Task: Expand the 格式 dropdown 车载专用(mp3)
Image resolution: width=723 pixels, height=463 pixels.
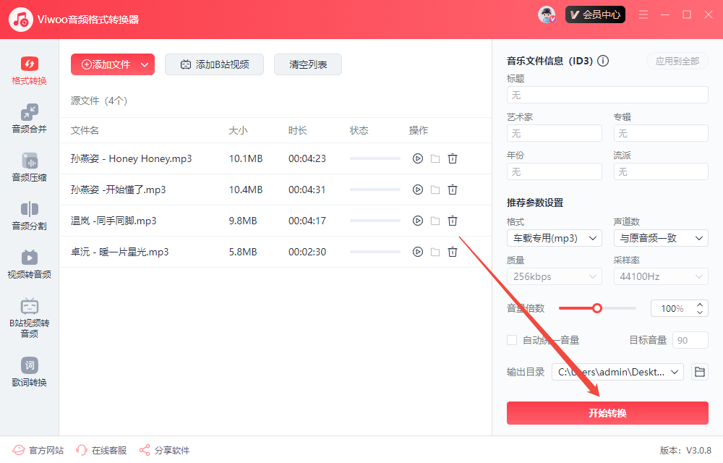Action: [x=555, y=238]
